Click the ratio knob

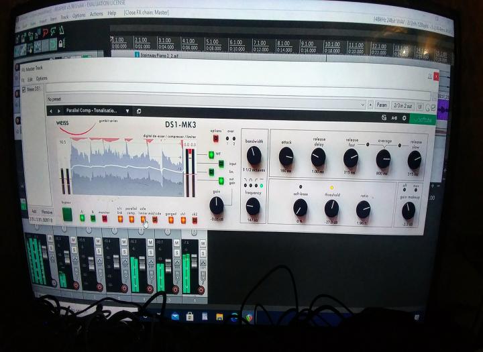(x=364, y=209)
